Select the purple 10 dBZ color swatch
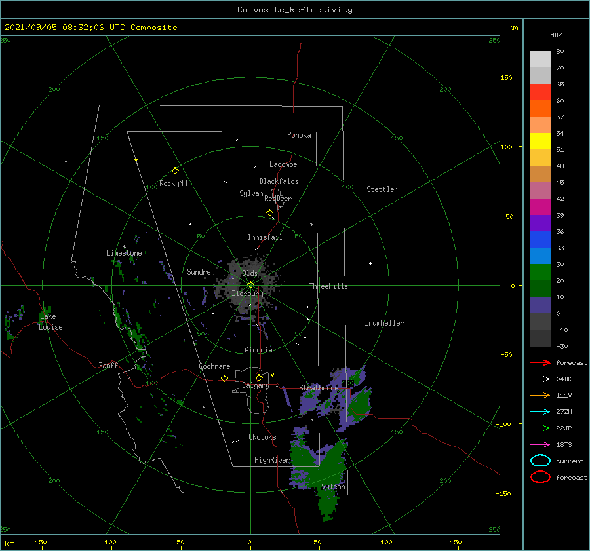This screenshot has height=551, width=590. point(540,305)
